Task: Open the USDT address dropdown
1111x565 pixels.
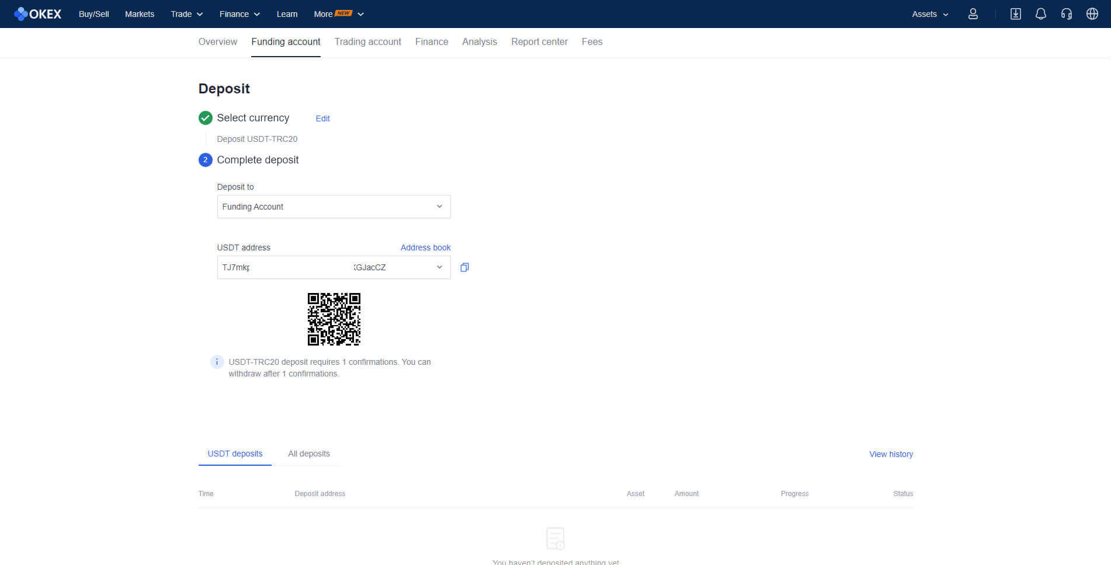Action: click(334, 267)
